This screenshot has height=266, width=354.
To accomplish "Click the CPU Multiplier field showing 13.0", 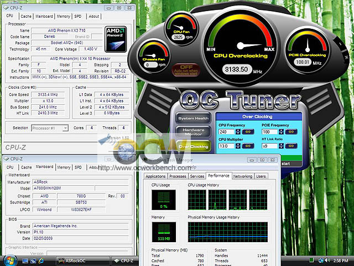I will pos(227,146).
